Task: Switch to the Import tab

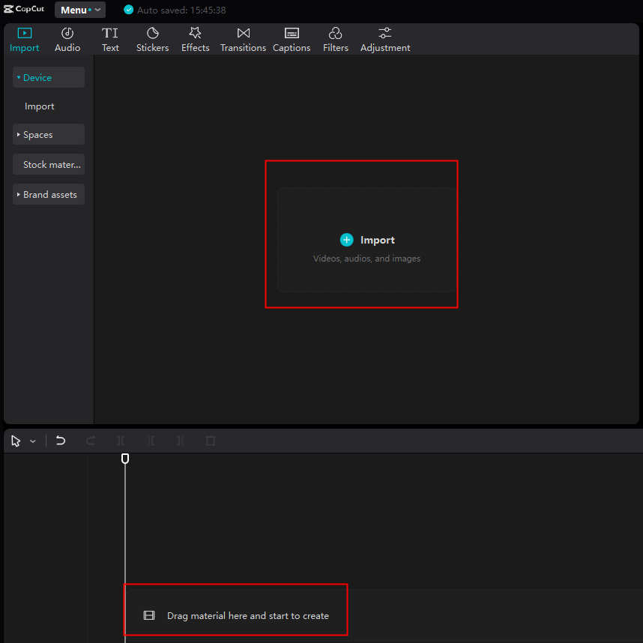Action: pos(24,38)
